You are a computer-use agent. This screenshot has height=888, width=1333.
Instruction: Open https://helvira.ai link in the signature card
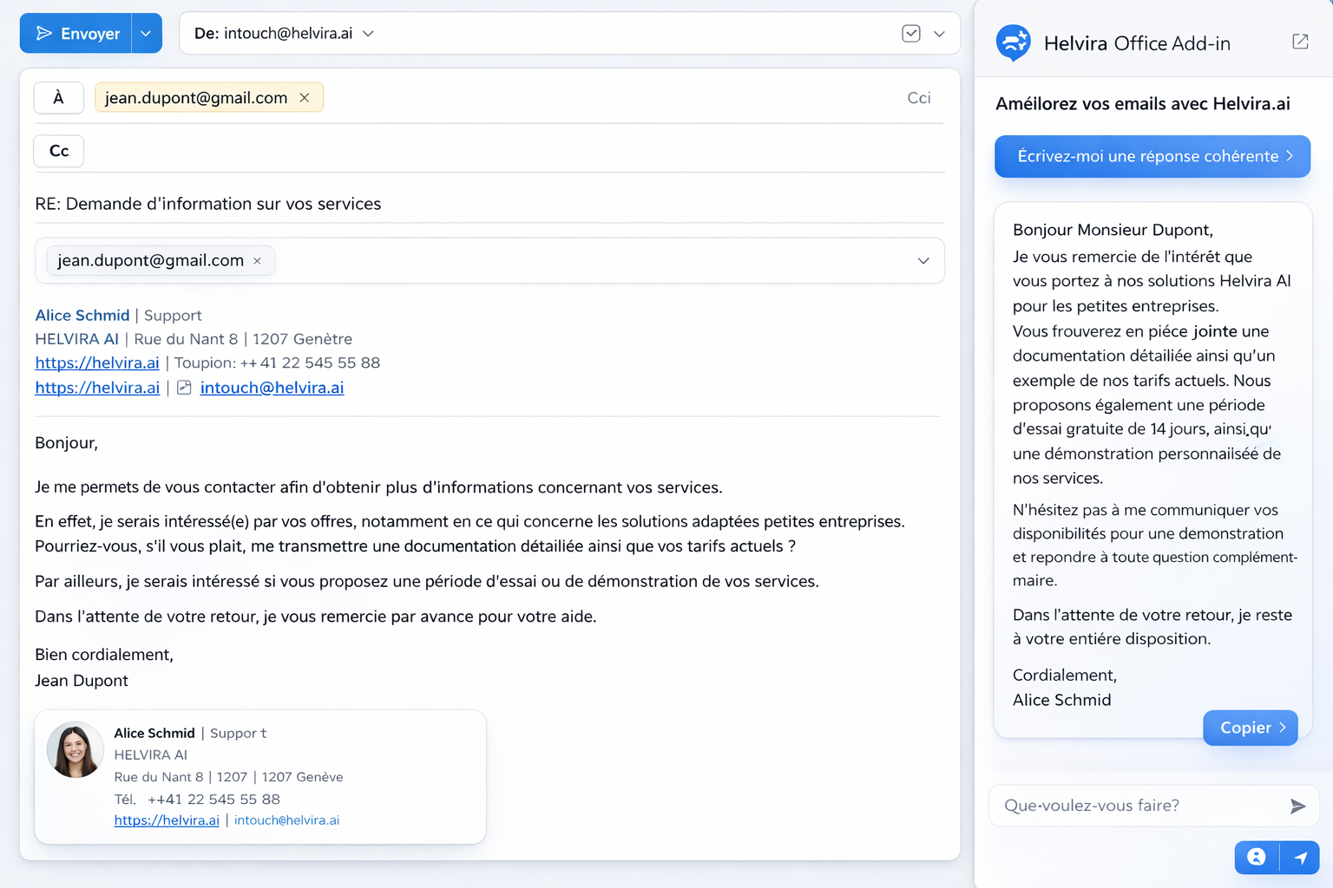click(x=167, y=820)
